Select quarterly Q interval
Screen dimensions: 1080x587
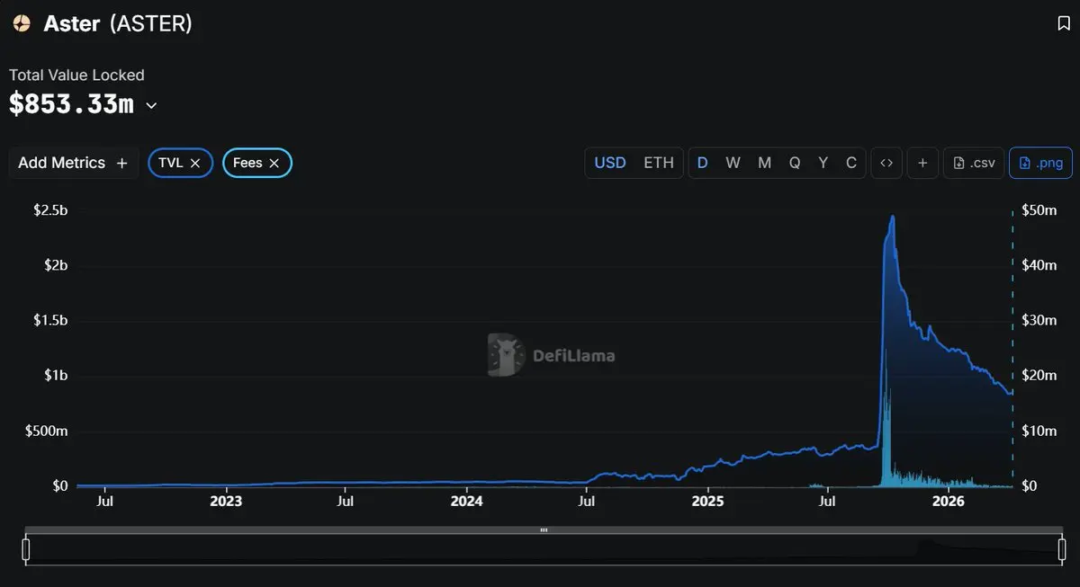coord(795,163)
